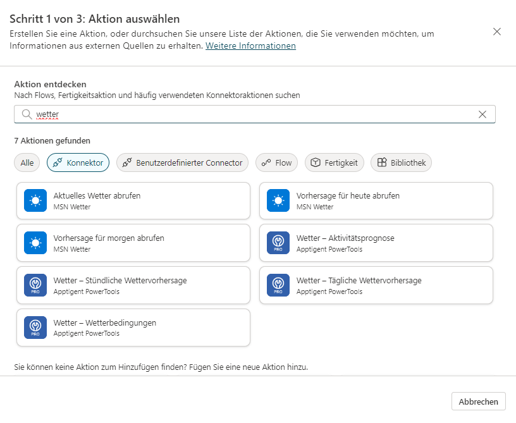The image size is (516, 423).
Task: Click the MSN Wetter icon for Aktuelles Wetter abrufen
Action: tap(35, 201)
